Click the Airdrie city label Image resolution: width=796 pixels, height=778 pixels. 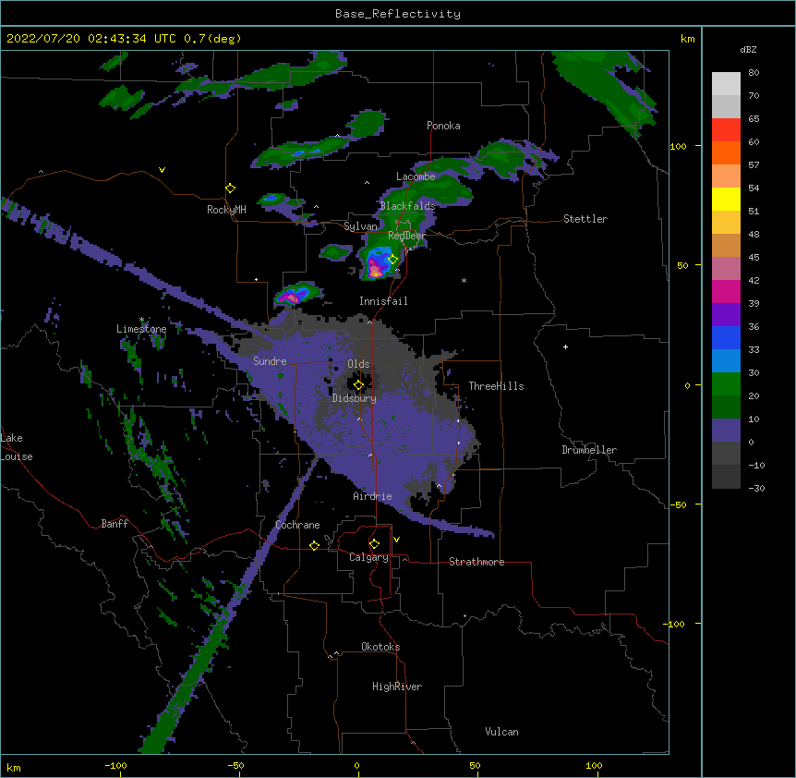[373, 496]
